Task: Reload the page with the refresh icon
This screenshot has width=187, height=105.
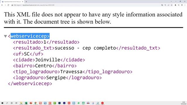Action: click(8, 5)
